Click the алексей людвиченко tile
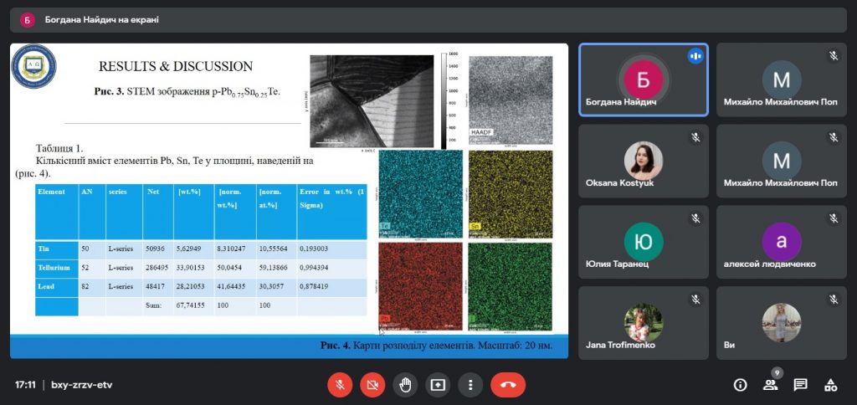Viewport: 857px width, 405px height. [x=781, y=242]
